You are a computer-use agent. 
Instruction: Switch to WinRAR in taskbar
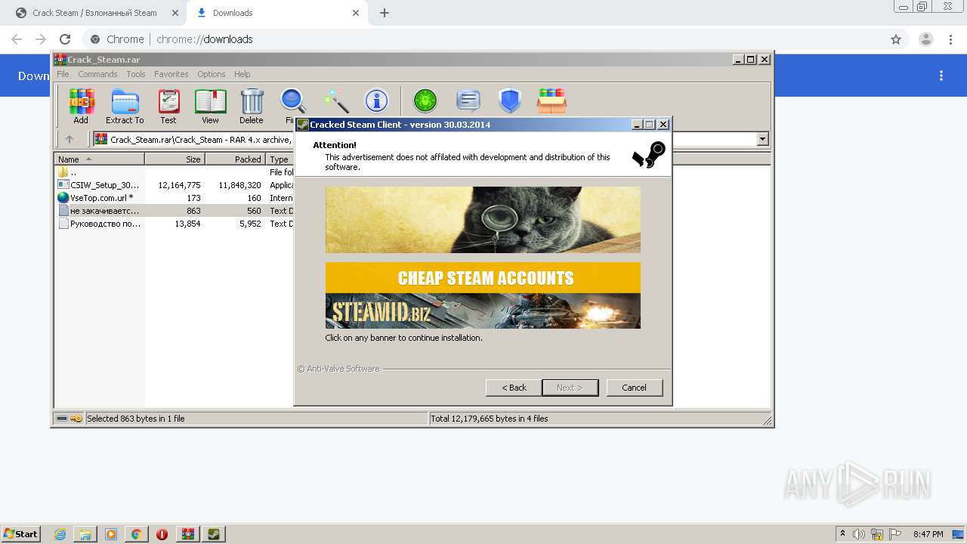188,534
